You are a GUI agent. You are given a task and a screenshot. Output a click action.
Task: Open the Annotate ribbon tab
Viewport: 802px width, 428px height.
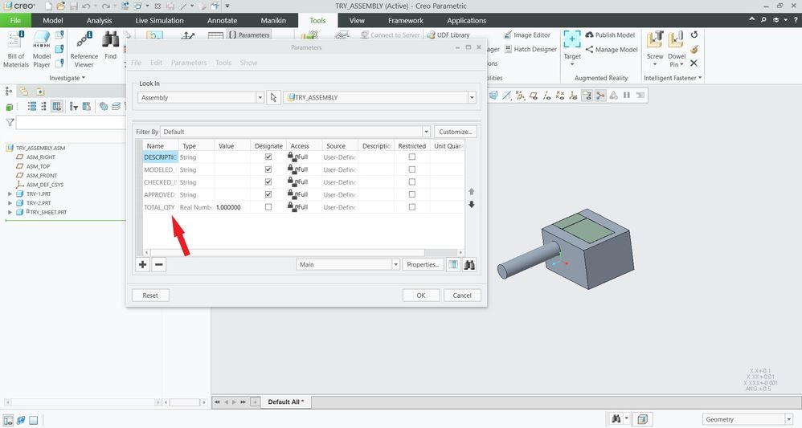(x=222, y=20)
